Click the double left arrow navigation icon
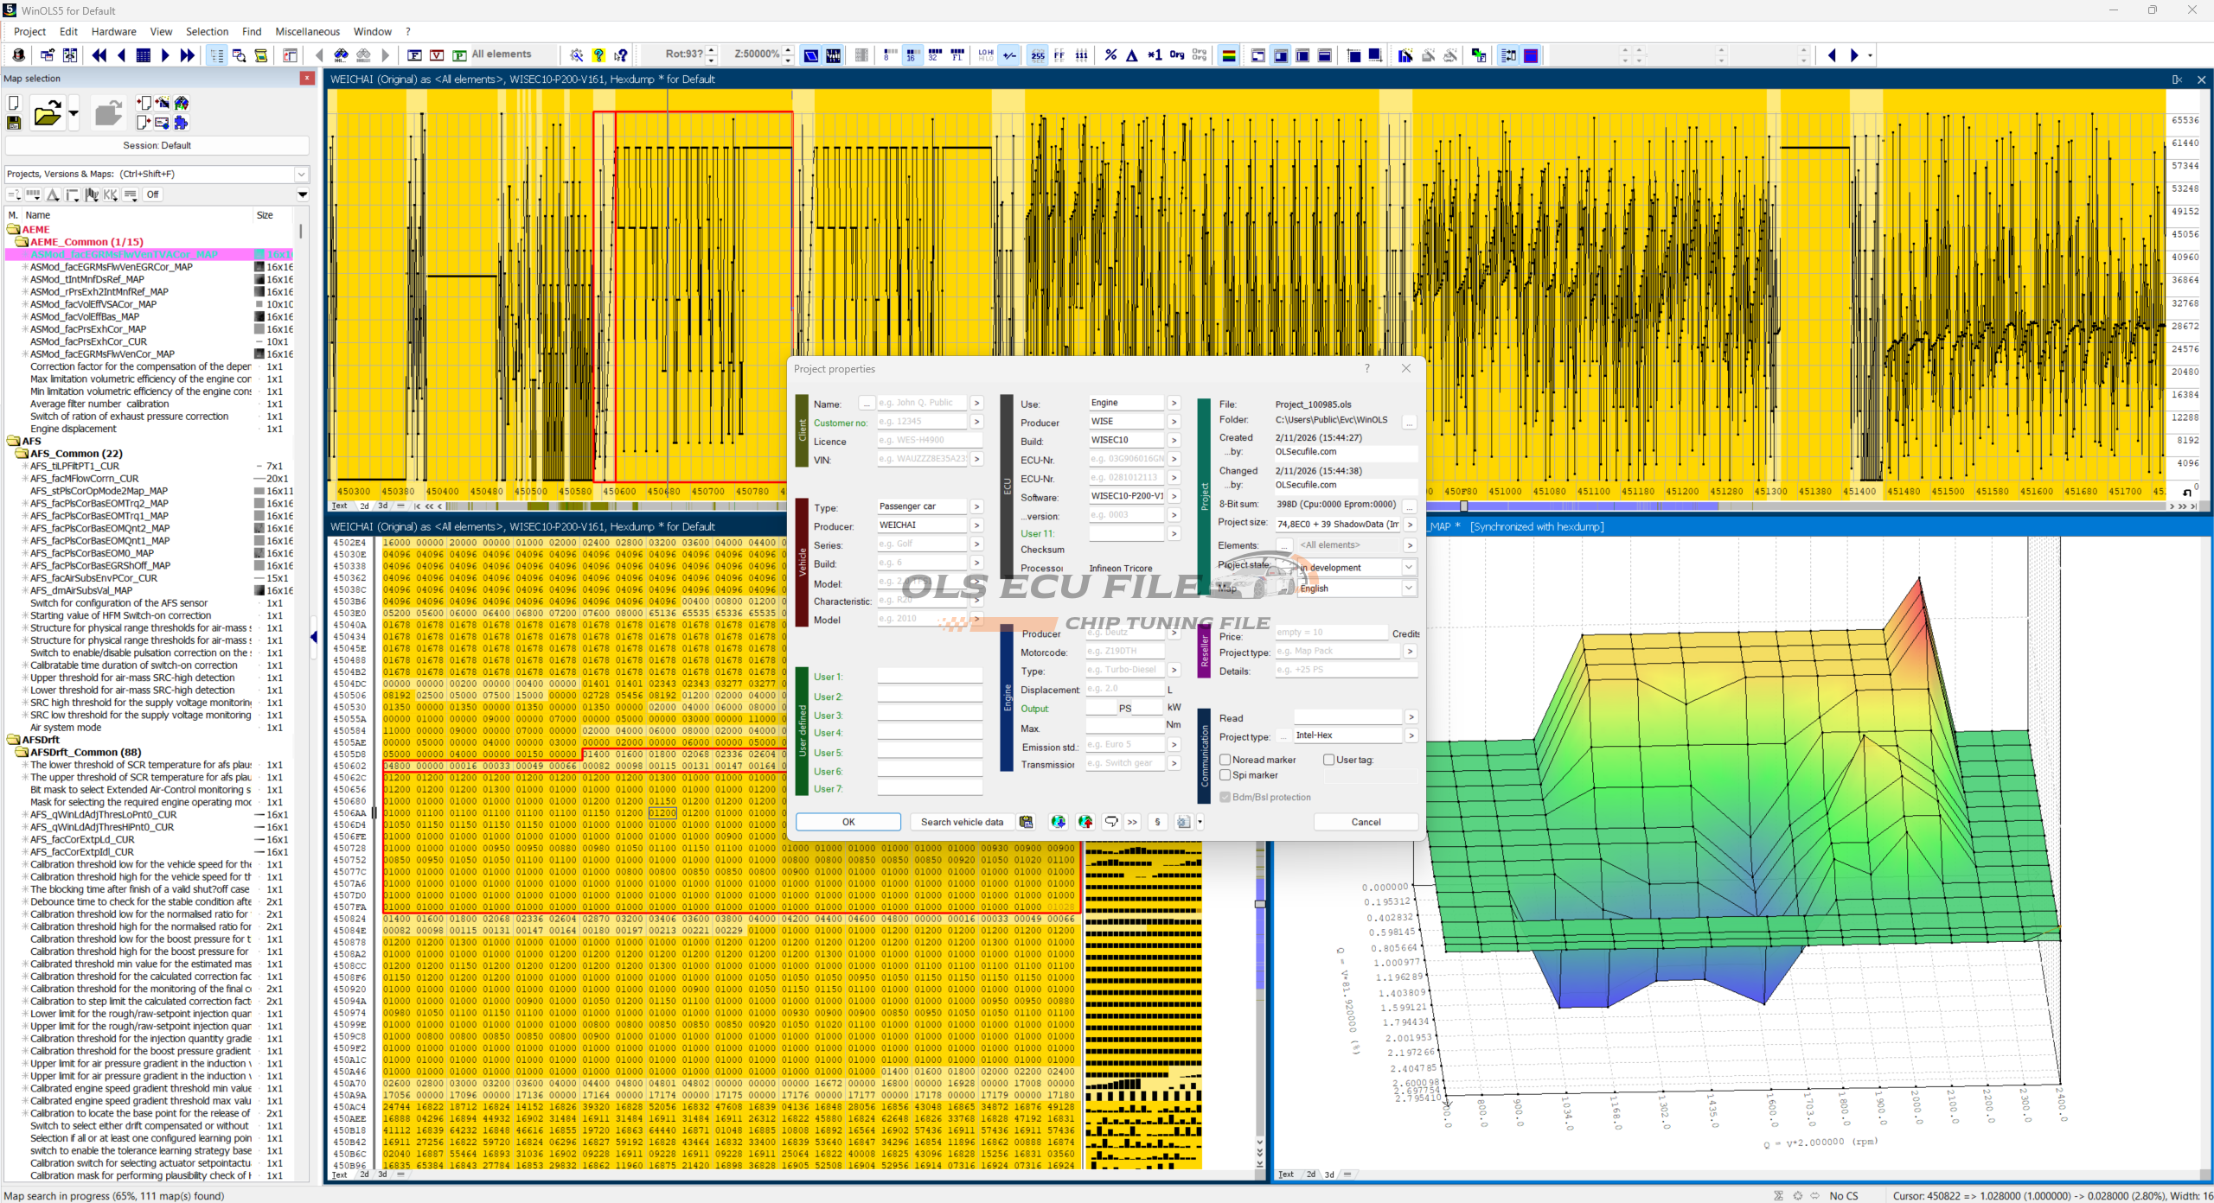2214x1203 pixels. tap(99, 55)
